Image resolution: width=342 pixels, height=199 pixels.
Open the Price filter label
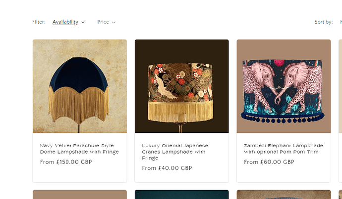click(x=103, y=22)
